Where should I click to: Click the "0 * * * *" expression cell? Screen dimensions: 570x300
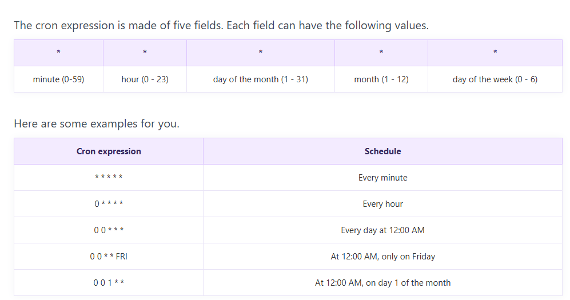(109, 204)
